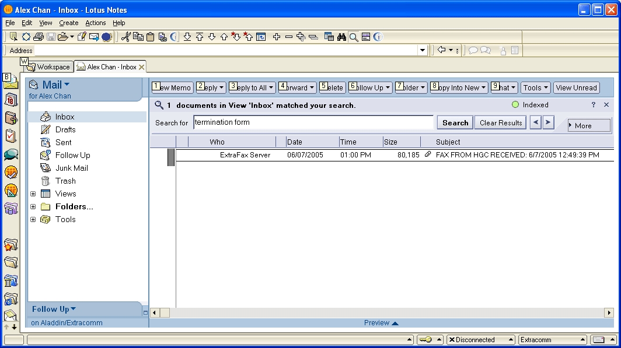Click the horizontal scrollbar right arrow
The image size is (621, 348).
[x=609, y=312]
